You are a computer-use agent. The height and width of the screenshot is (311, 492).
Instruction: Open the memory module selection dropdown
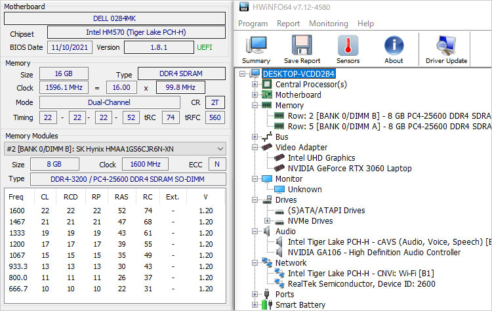click(220, 149)
